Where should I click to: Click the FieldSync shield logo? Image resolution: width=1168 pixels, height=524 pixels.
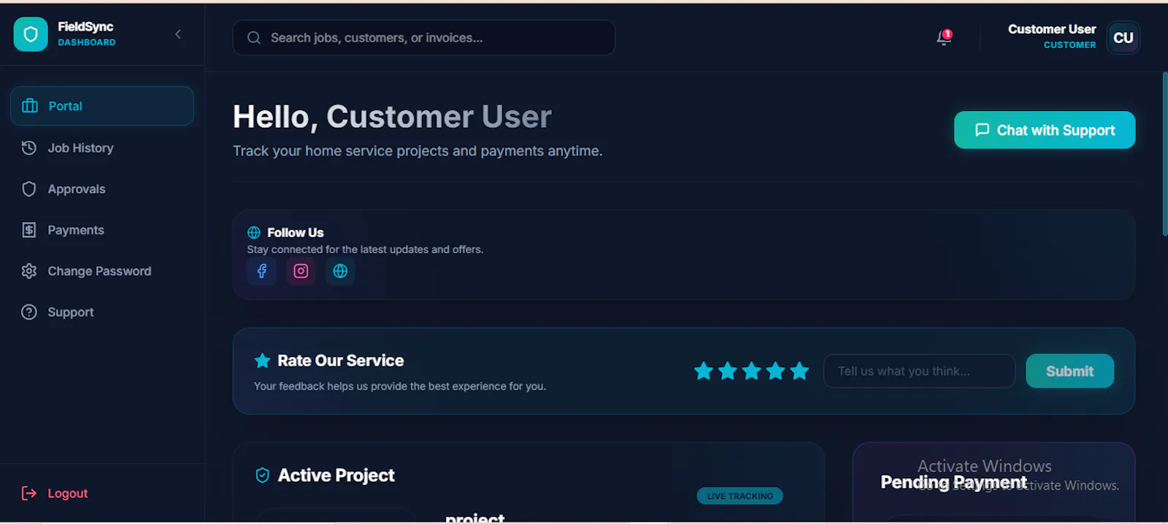(31, 34)
